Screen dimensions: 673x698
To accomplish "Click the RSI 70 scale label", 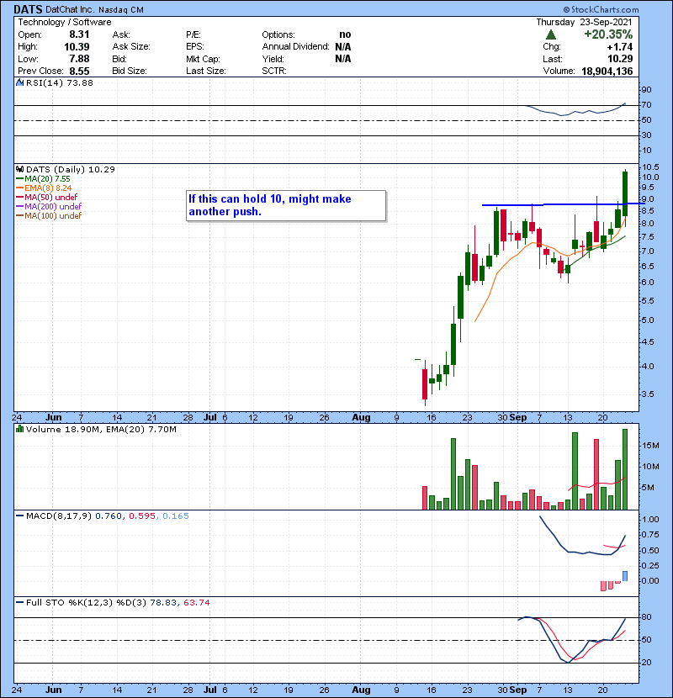I will pos(646,105).
